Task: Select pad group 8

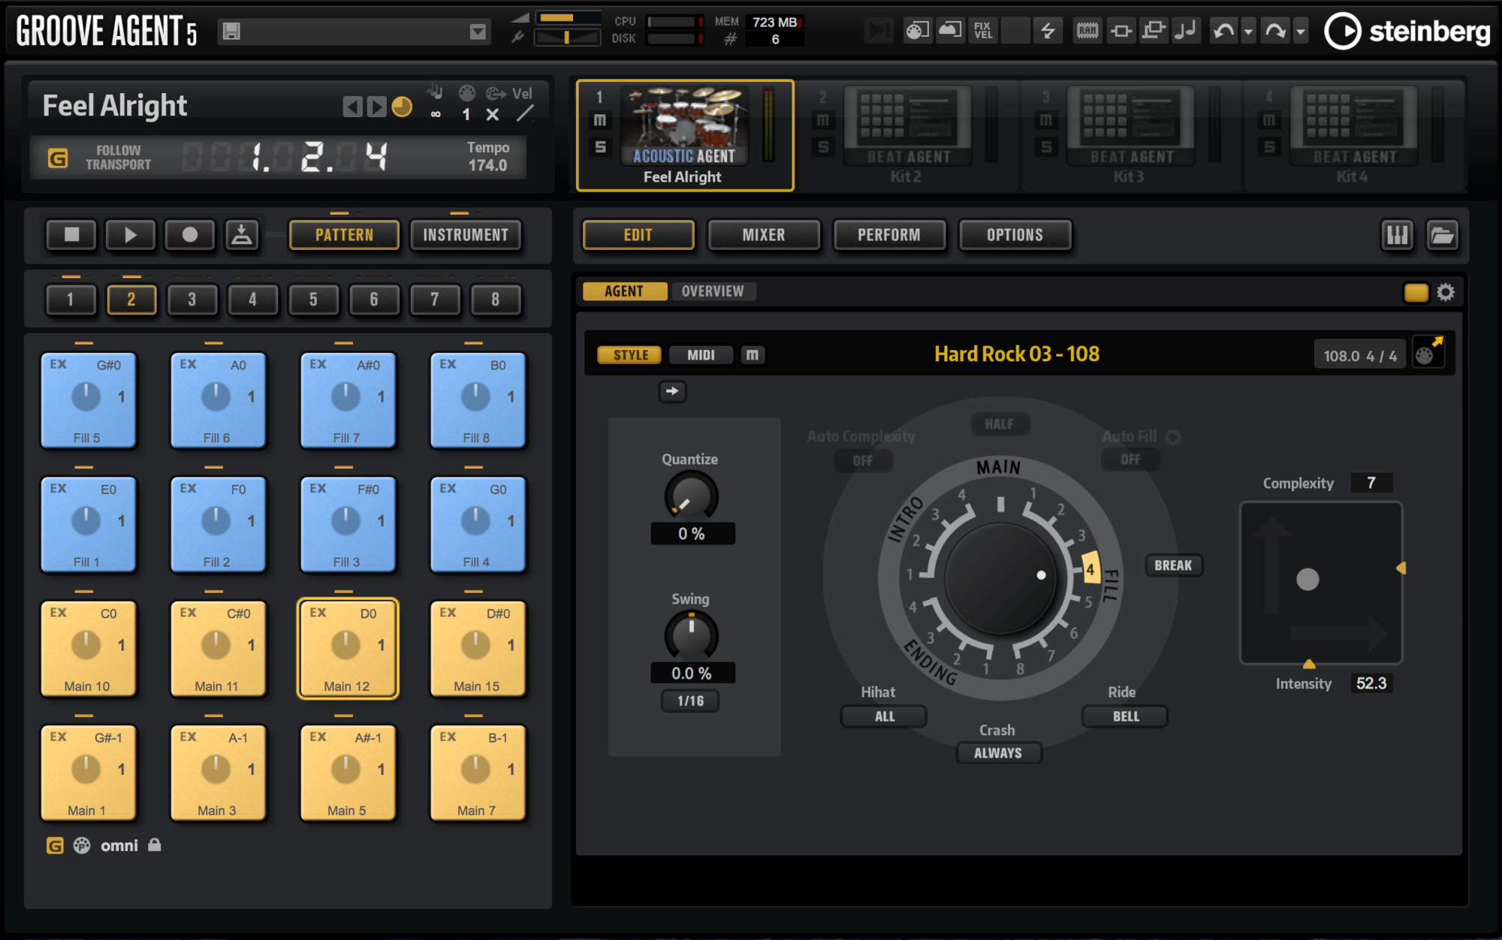Action: pyautogui.click(x=496, y=300)
